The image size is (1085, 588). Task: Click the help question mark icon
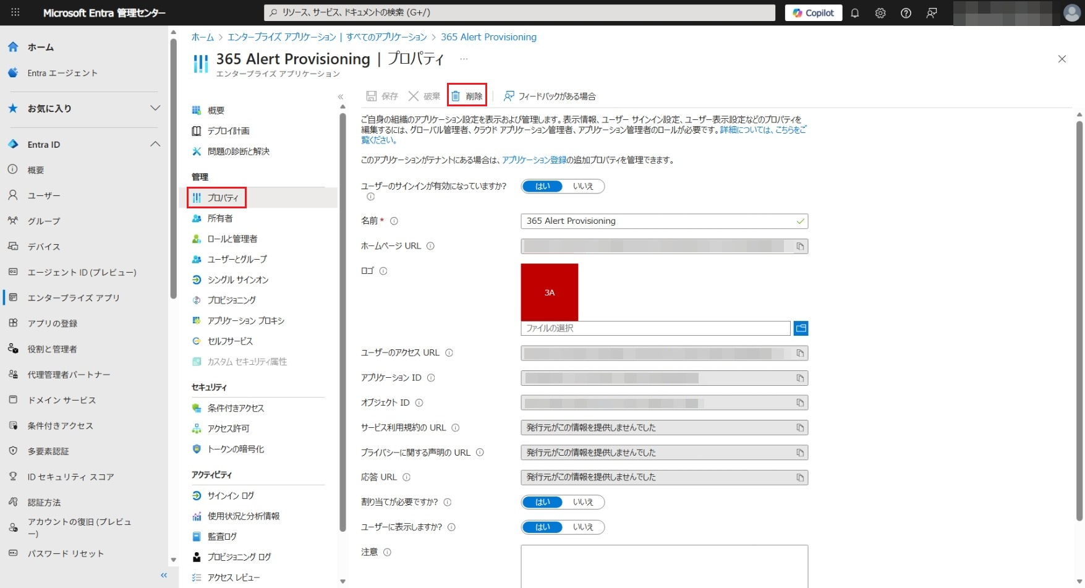coord(906,13)
